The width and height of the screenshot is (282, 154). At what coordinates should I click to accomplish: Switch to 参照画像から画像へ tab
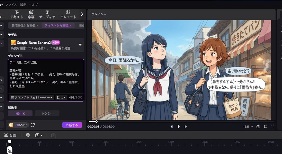(x=25, y=25)
